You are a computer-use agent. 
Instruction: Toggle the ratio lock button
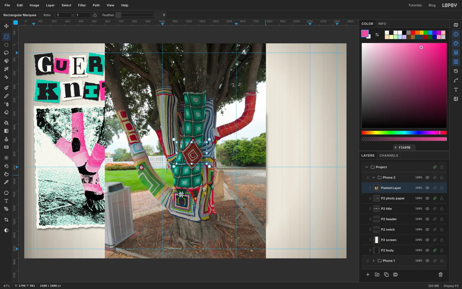click(95, 15)
